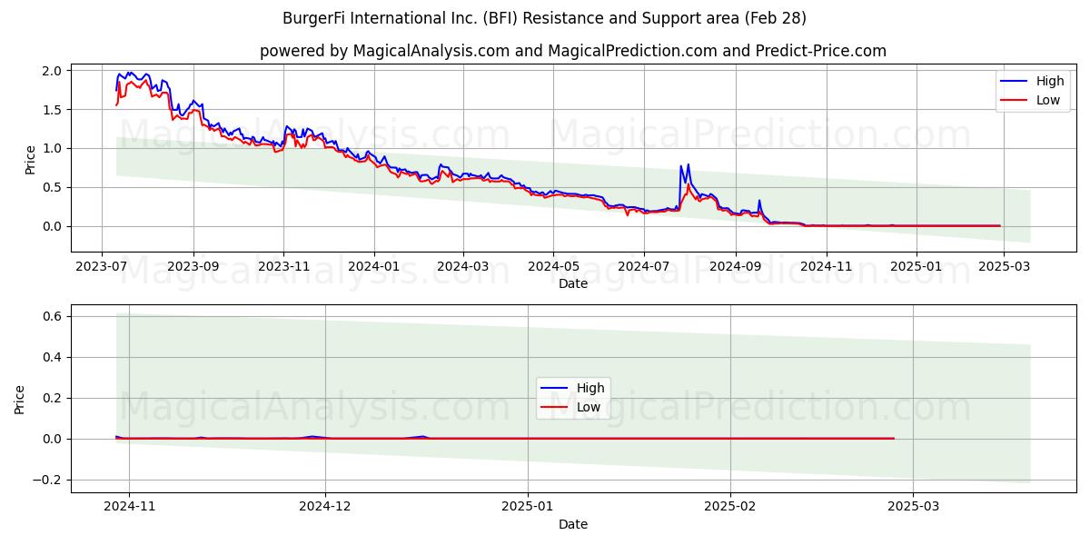Click the '0.5' price tick on the upper chart

click(x=53, y=187)
